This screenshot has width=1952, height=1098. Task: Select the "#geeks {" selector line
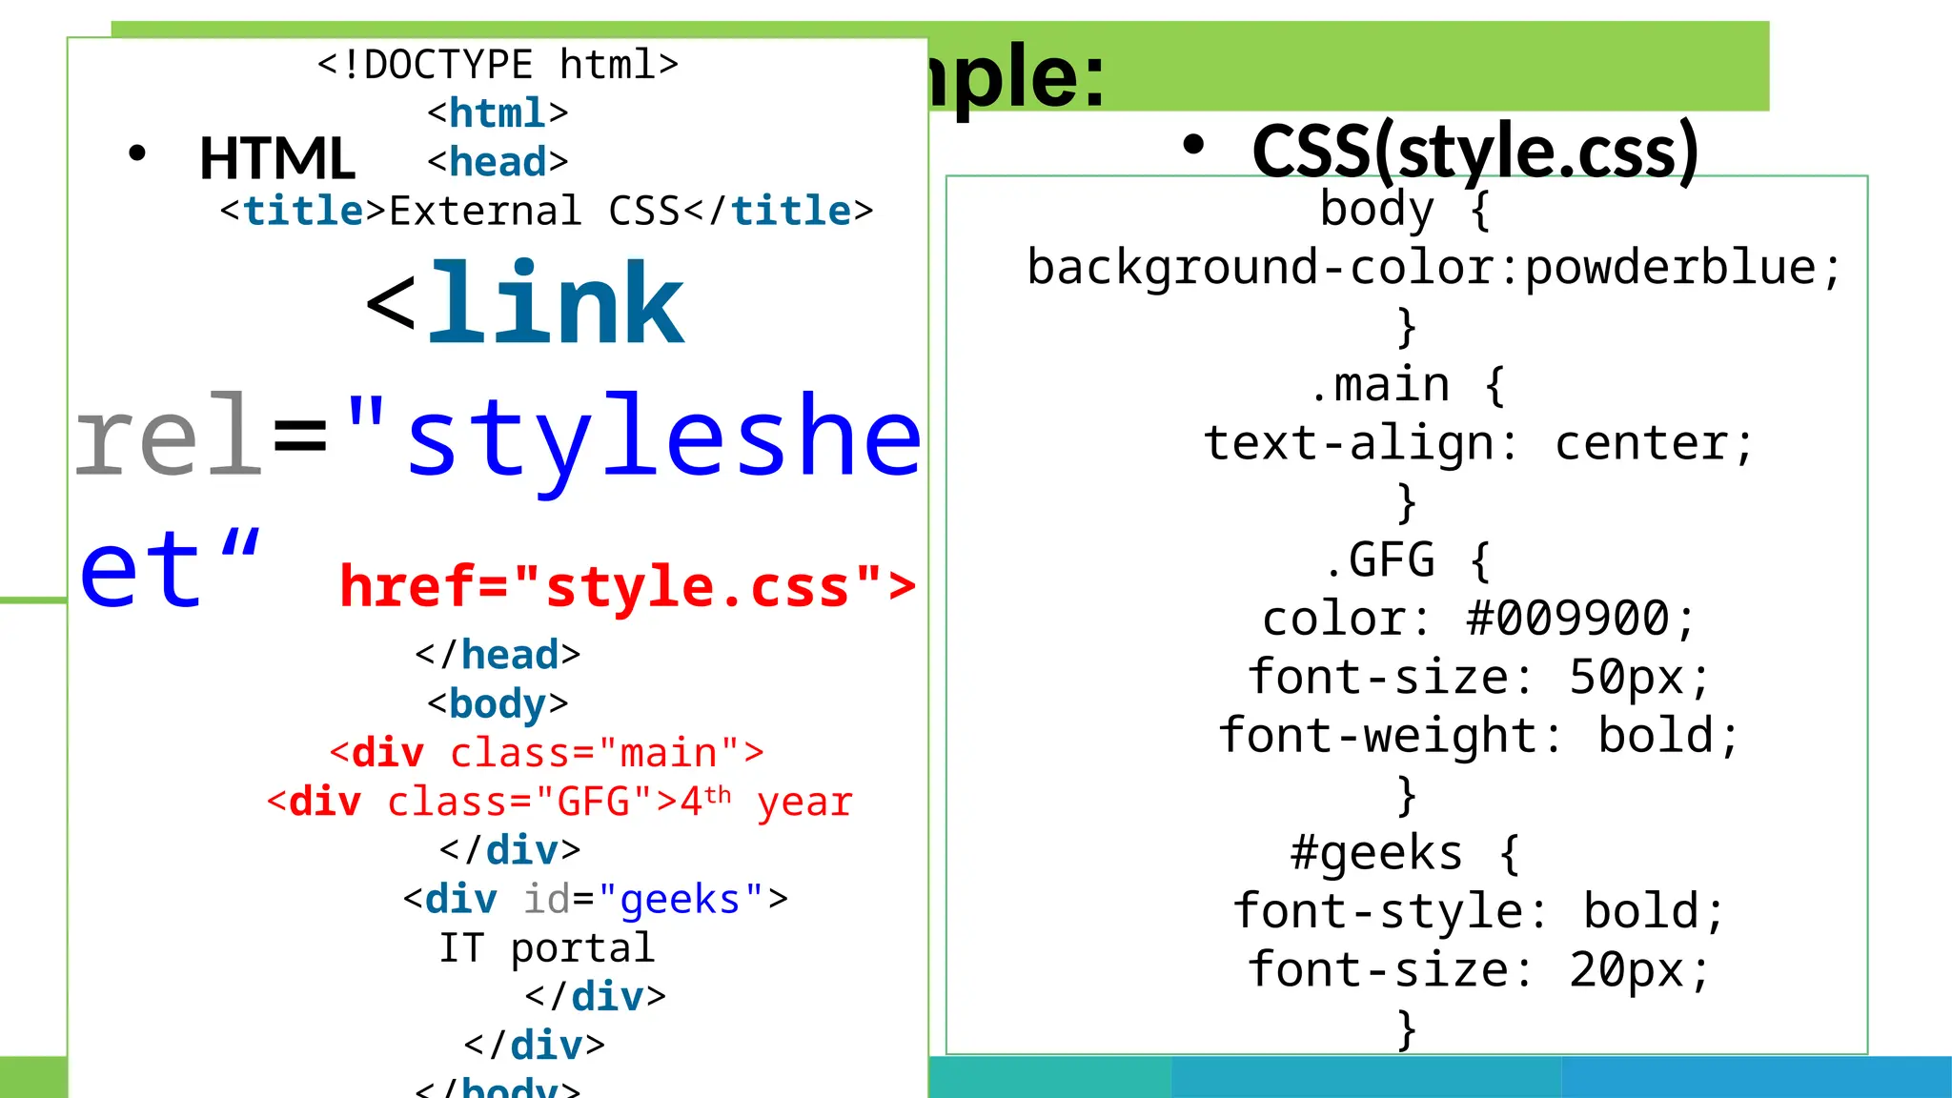(x=1406, y=853)
